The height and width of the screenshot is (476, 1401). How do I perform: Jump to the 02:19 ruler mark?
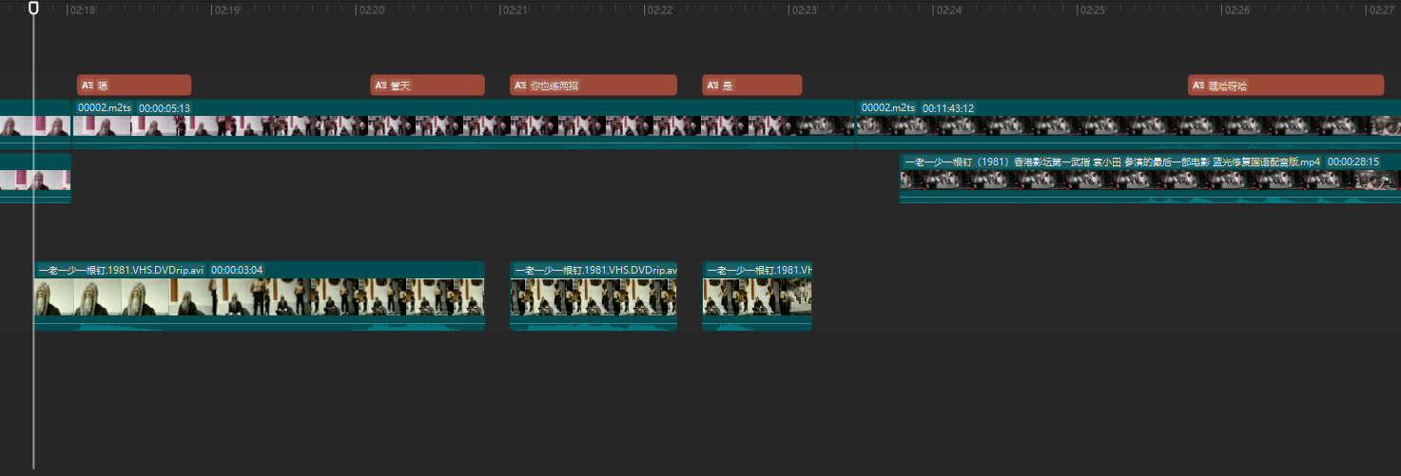point(226,10)
